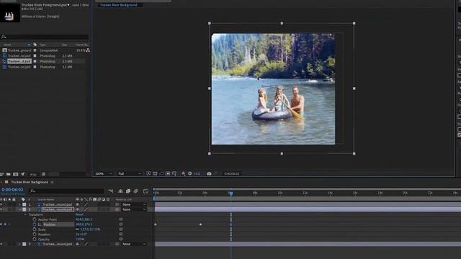Open the Full resolution dropdown

point(129,173)
